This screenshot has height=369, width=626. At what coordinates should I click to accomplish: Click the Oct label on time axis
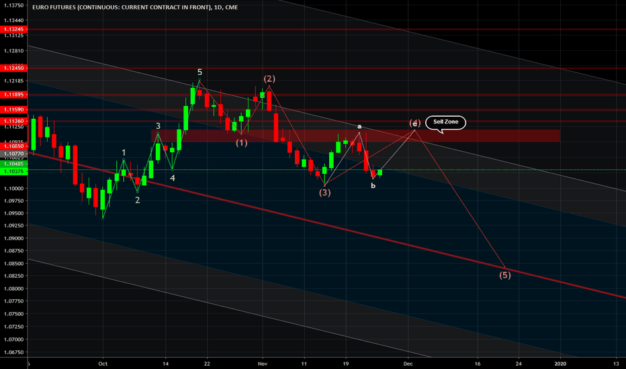[103, 364]
